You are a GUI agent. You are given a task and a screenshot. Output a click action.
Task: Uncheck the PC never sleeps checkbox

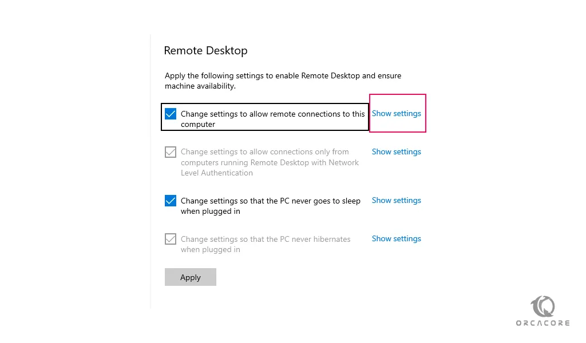pyautogui.click(x=171, y=201)
